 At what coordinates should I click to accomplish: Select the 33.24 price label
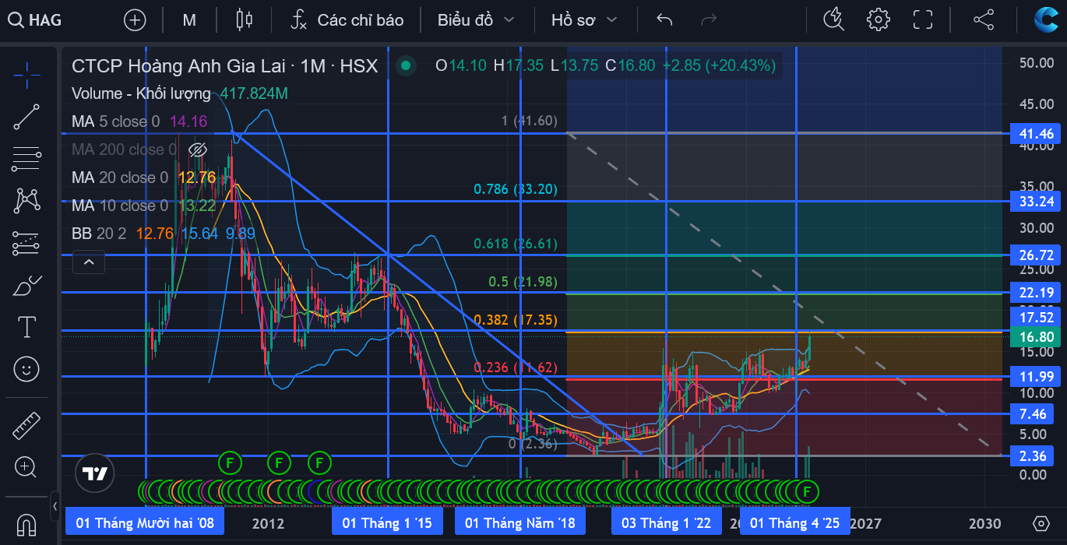[x=1037, y=202]
